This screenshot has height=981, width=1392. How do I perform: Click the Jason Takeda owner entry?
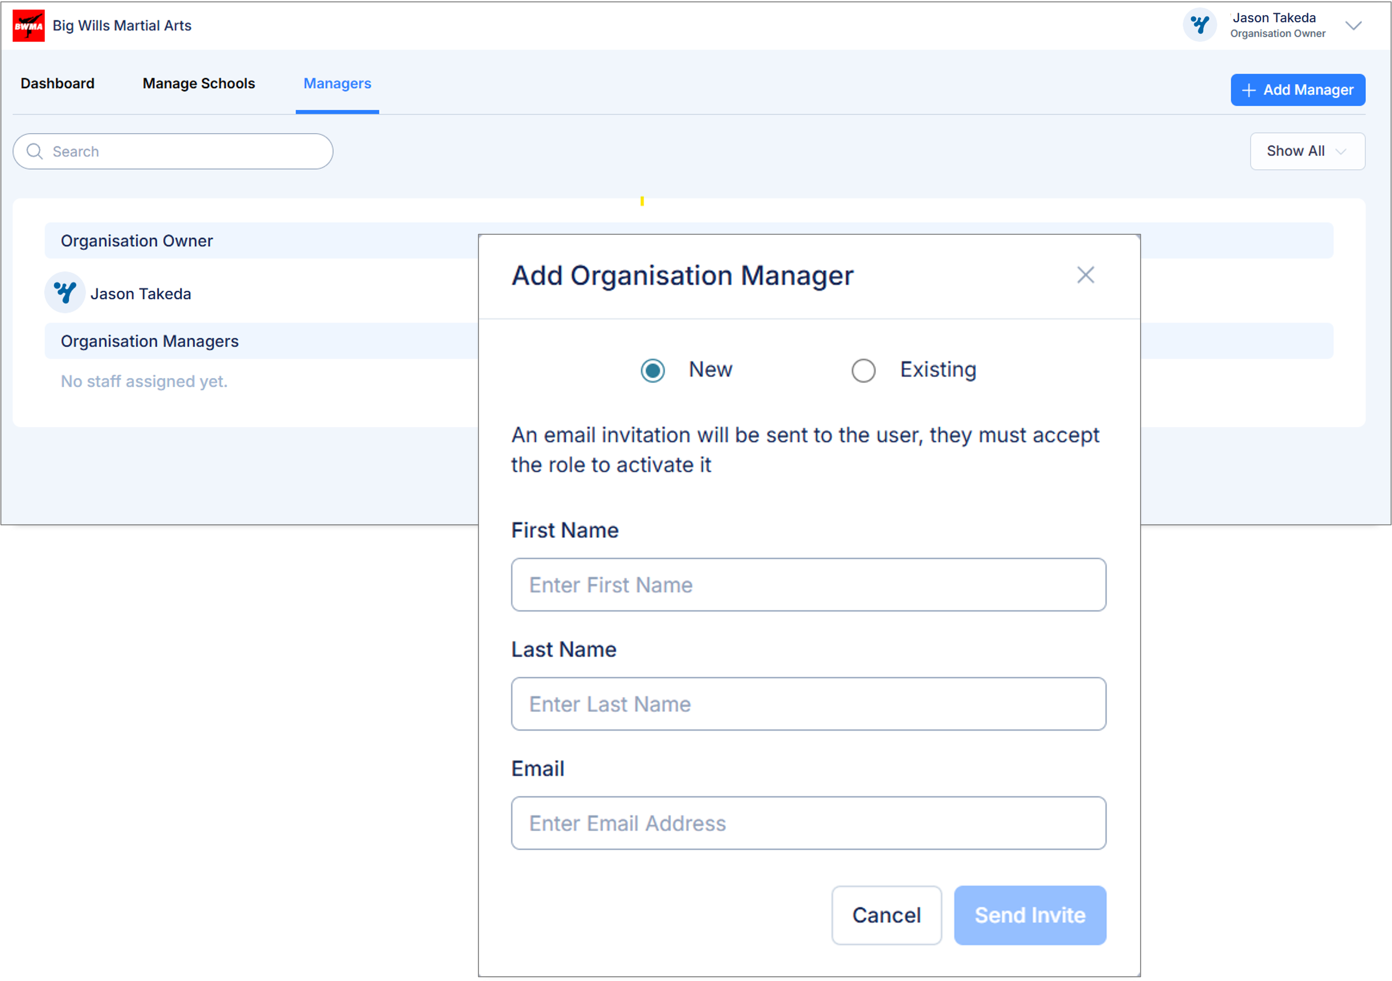pyautogui.click(x=141, y=294)
